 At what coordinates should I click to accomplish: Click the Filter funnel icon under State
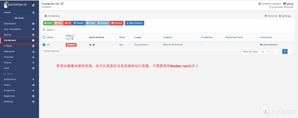tap(72, 39)
